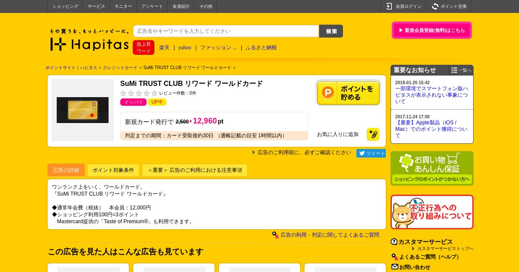Open the 友達紹介 menu item
This screenshot has width=519, height=272.
pos(181,6)
